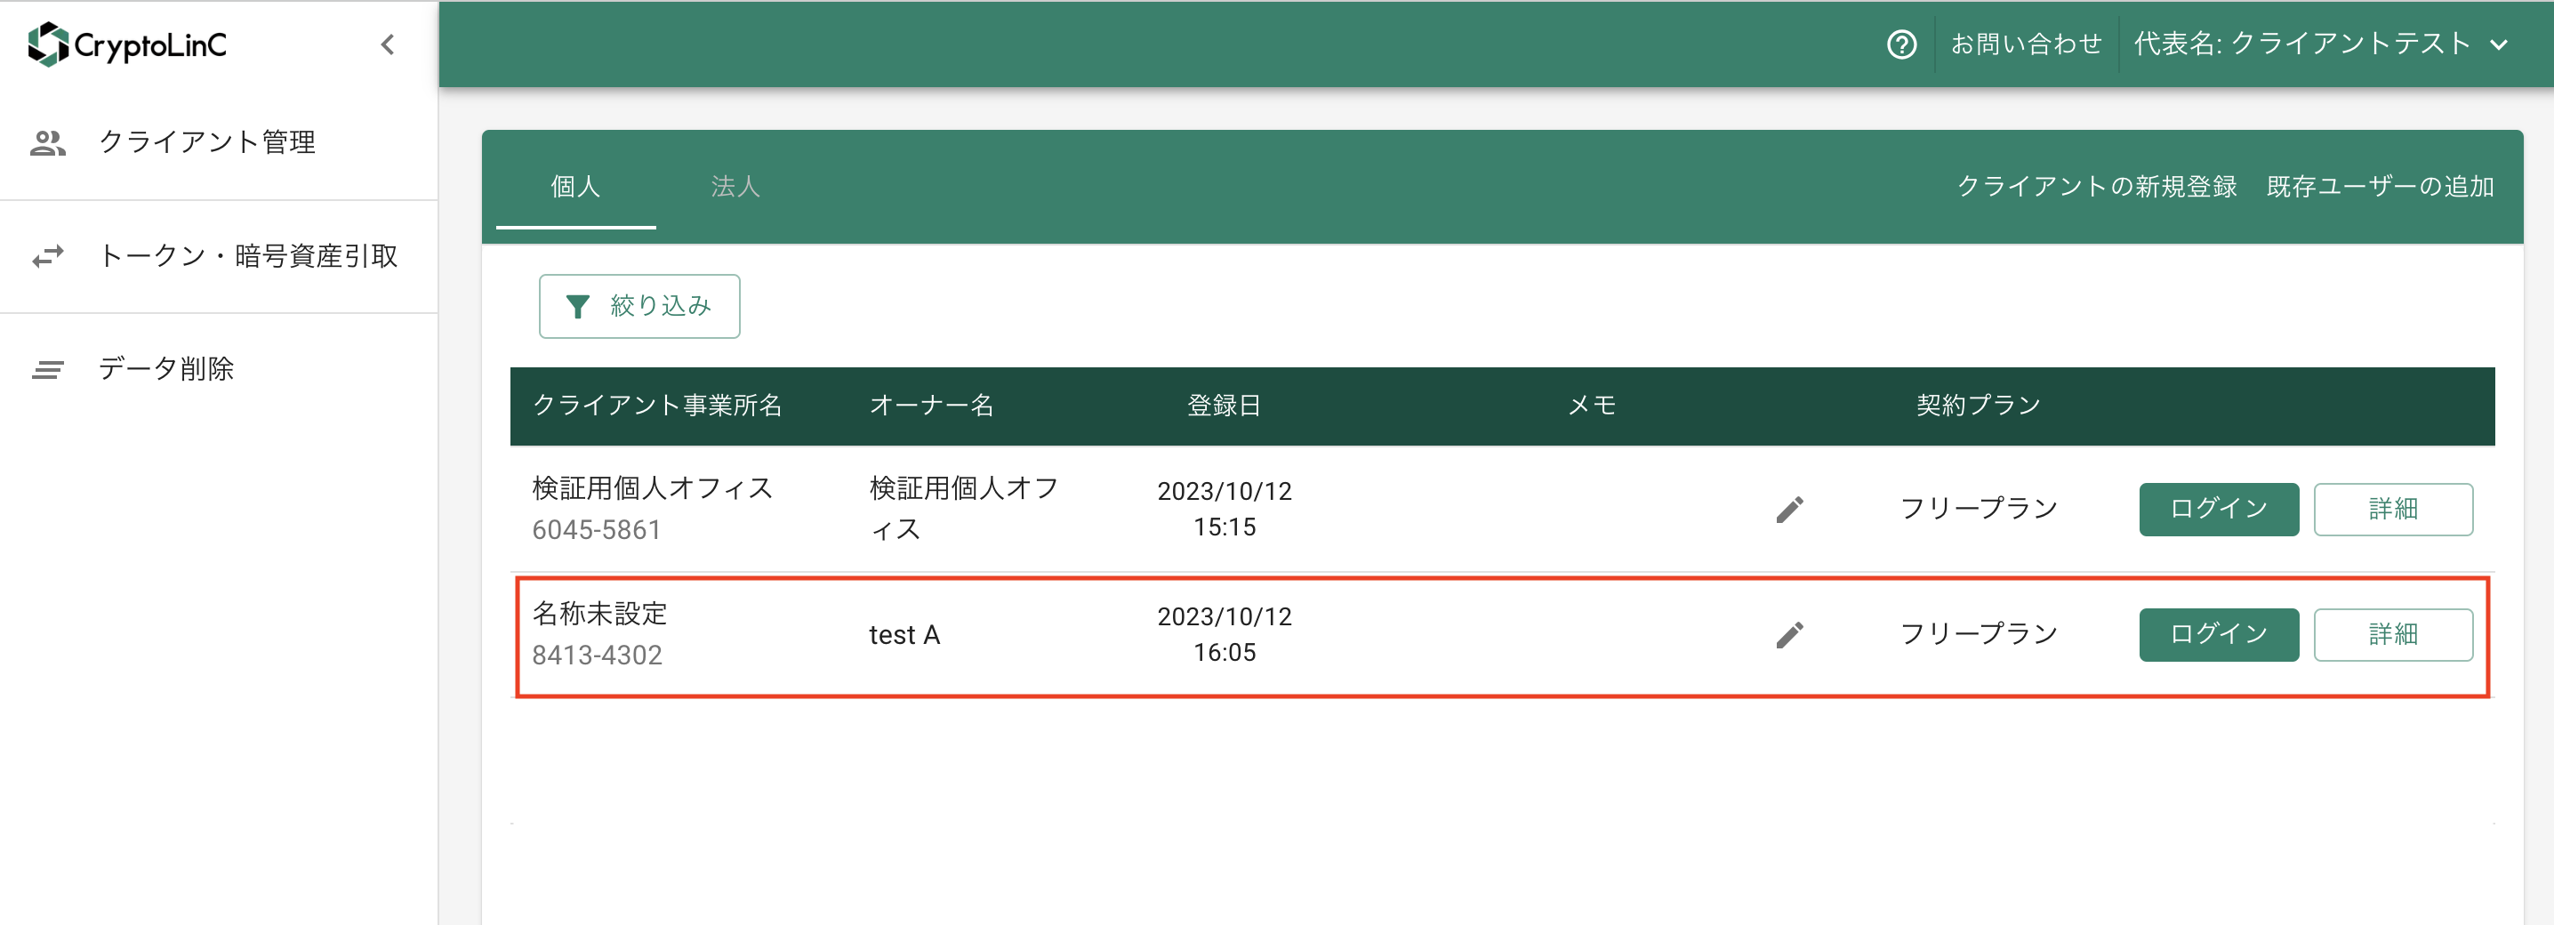Switch to the 個人 tab
Viewport: 2554px width, 925px height.
(x=575, y=187)
